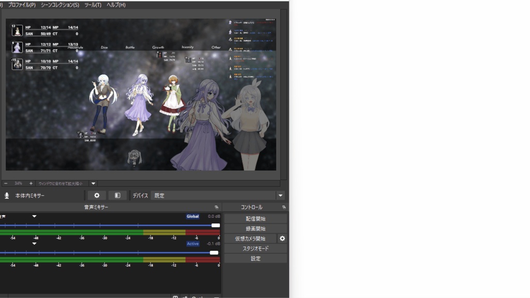
Task: Pop out 音声ミキサー dock icon
Action: point(216,207)
